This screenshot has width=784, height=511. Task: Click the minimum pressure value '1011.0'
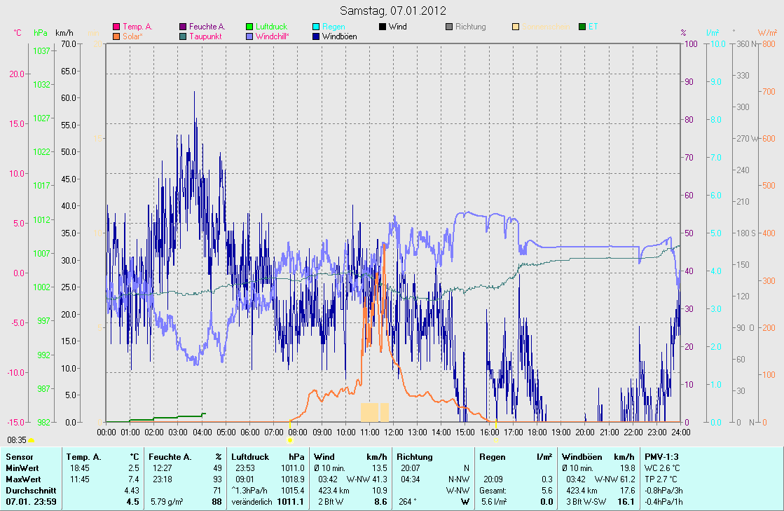(x=292, y=468)
